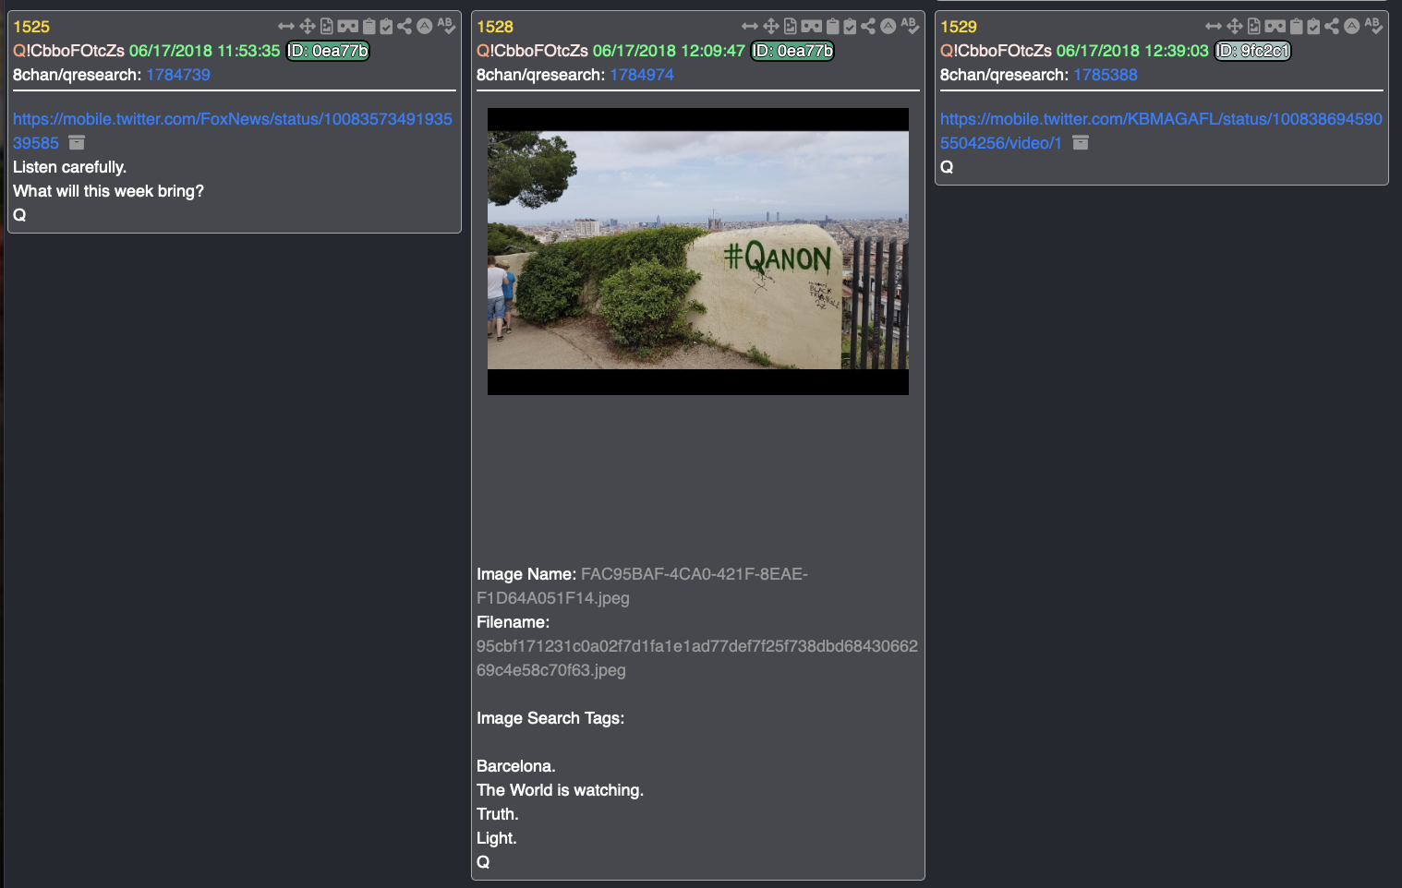This screenshot has width=1402, height=888.
Task: Click the image file icon on post 1529
Action: point(1254,27)
